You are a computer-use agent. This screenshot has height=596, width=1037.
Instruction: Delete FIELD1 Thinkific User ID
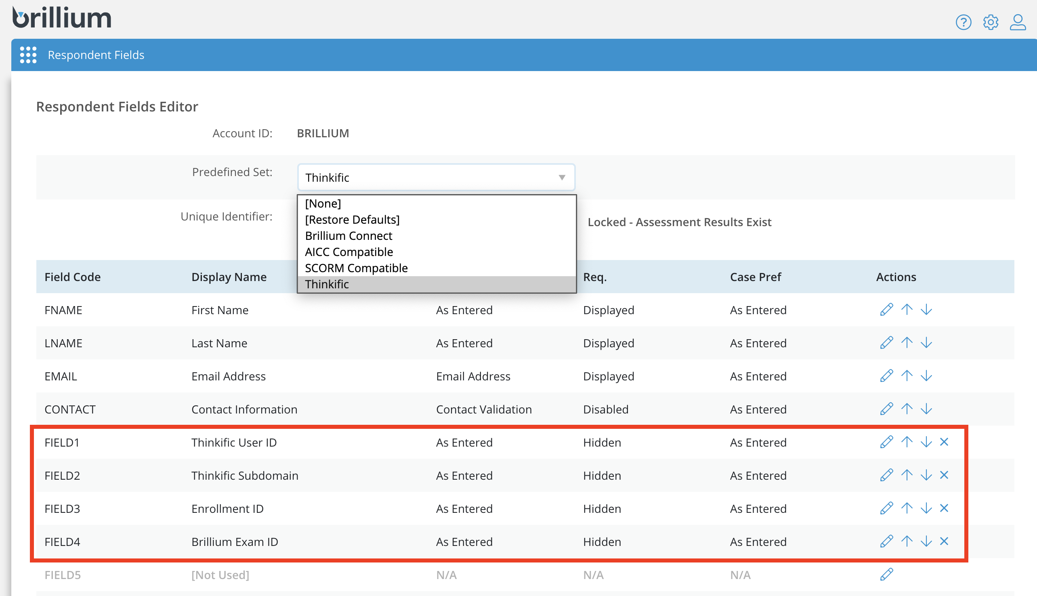pyautogui.click(x=944, y=442)
